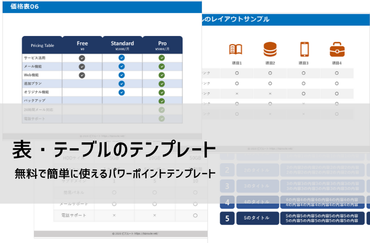
Task: Click the 50GB cell in HDDサイズ row
Action: click(x=195, y=158)
